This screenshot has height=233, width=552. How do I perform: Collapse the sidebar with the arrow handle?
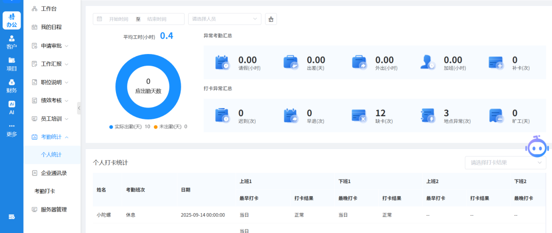pos(79,108)
